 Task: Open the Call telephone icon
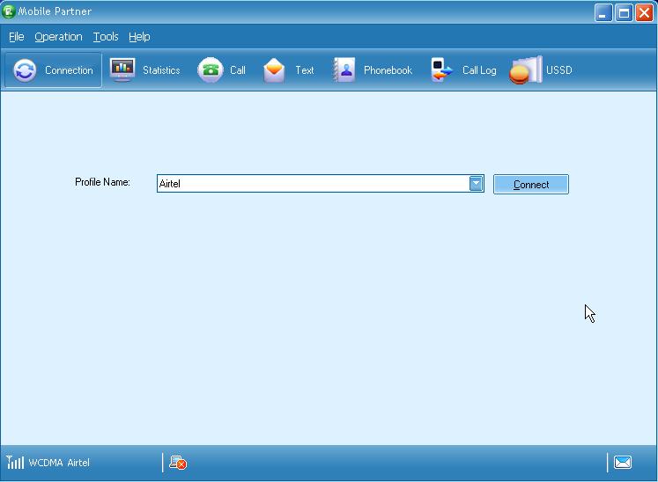tap(211, 69)
